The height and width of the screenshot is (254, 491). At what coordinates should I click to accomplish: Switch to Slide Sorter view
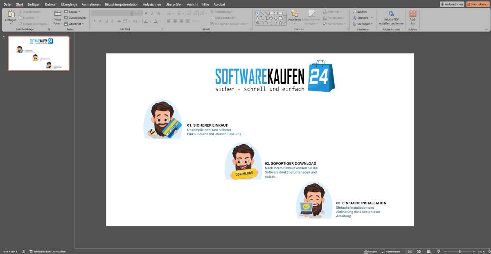point(419,251)
